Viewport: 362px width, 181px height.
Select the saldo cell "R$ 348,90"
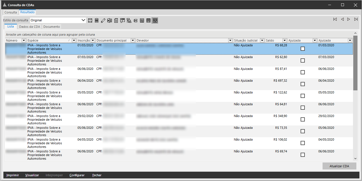click(x=280, y=116)
